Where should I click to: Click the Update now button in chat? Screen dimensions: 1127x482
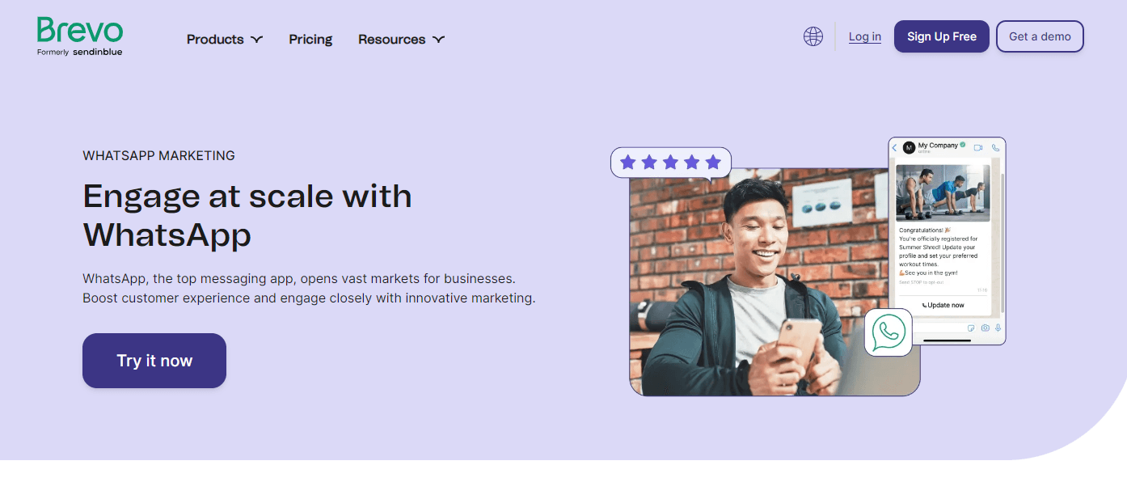click(x=943, y=305)
